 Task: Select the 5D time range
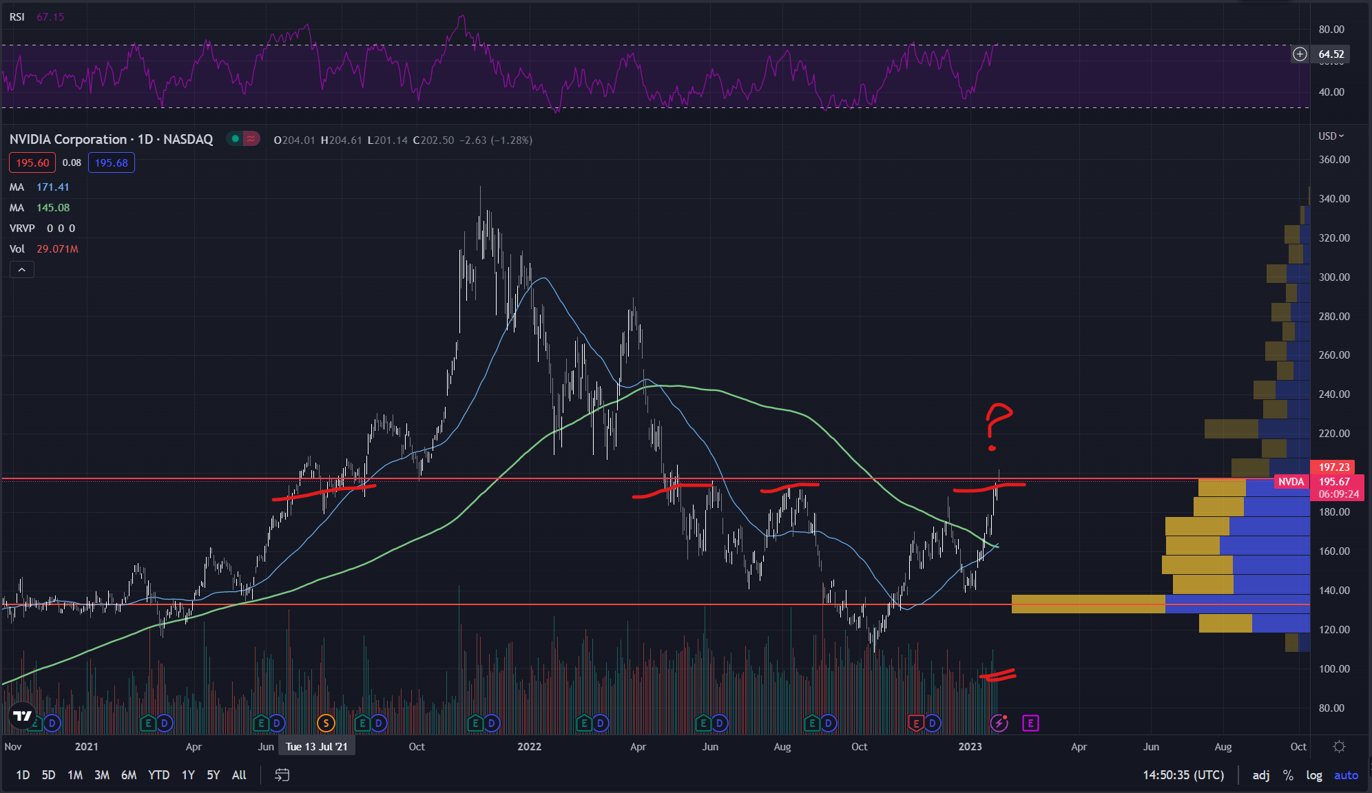tap(48, 775)
